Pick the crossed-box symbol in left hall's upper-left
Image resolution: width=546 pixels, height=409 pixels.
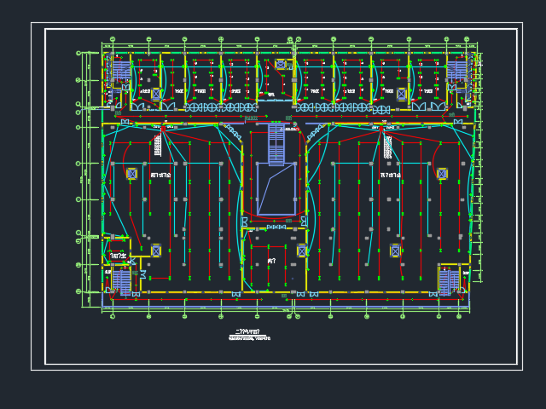(x=131, y=174)
